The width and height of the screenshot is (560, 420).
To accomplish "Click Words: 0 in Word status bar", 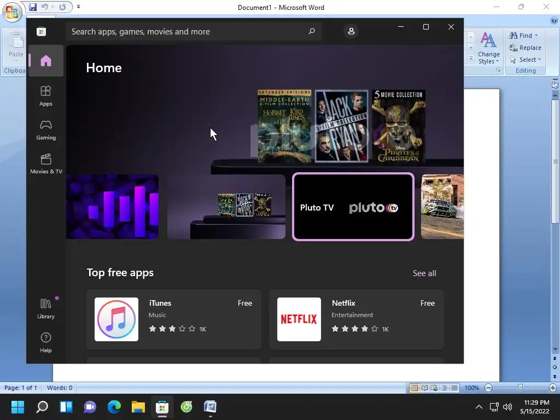I will tap(60, 388).
